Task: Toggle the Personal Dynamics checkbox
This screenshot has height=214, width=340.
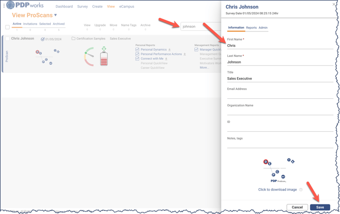Action: point(138,50)
